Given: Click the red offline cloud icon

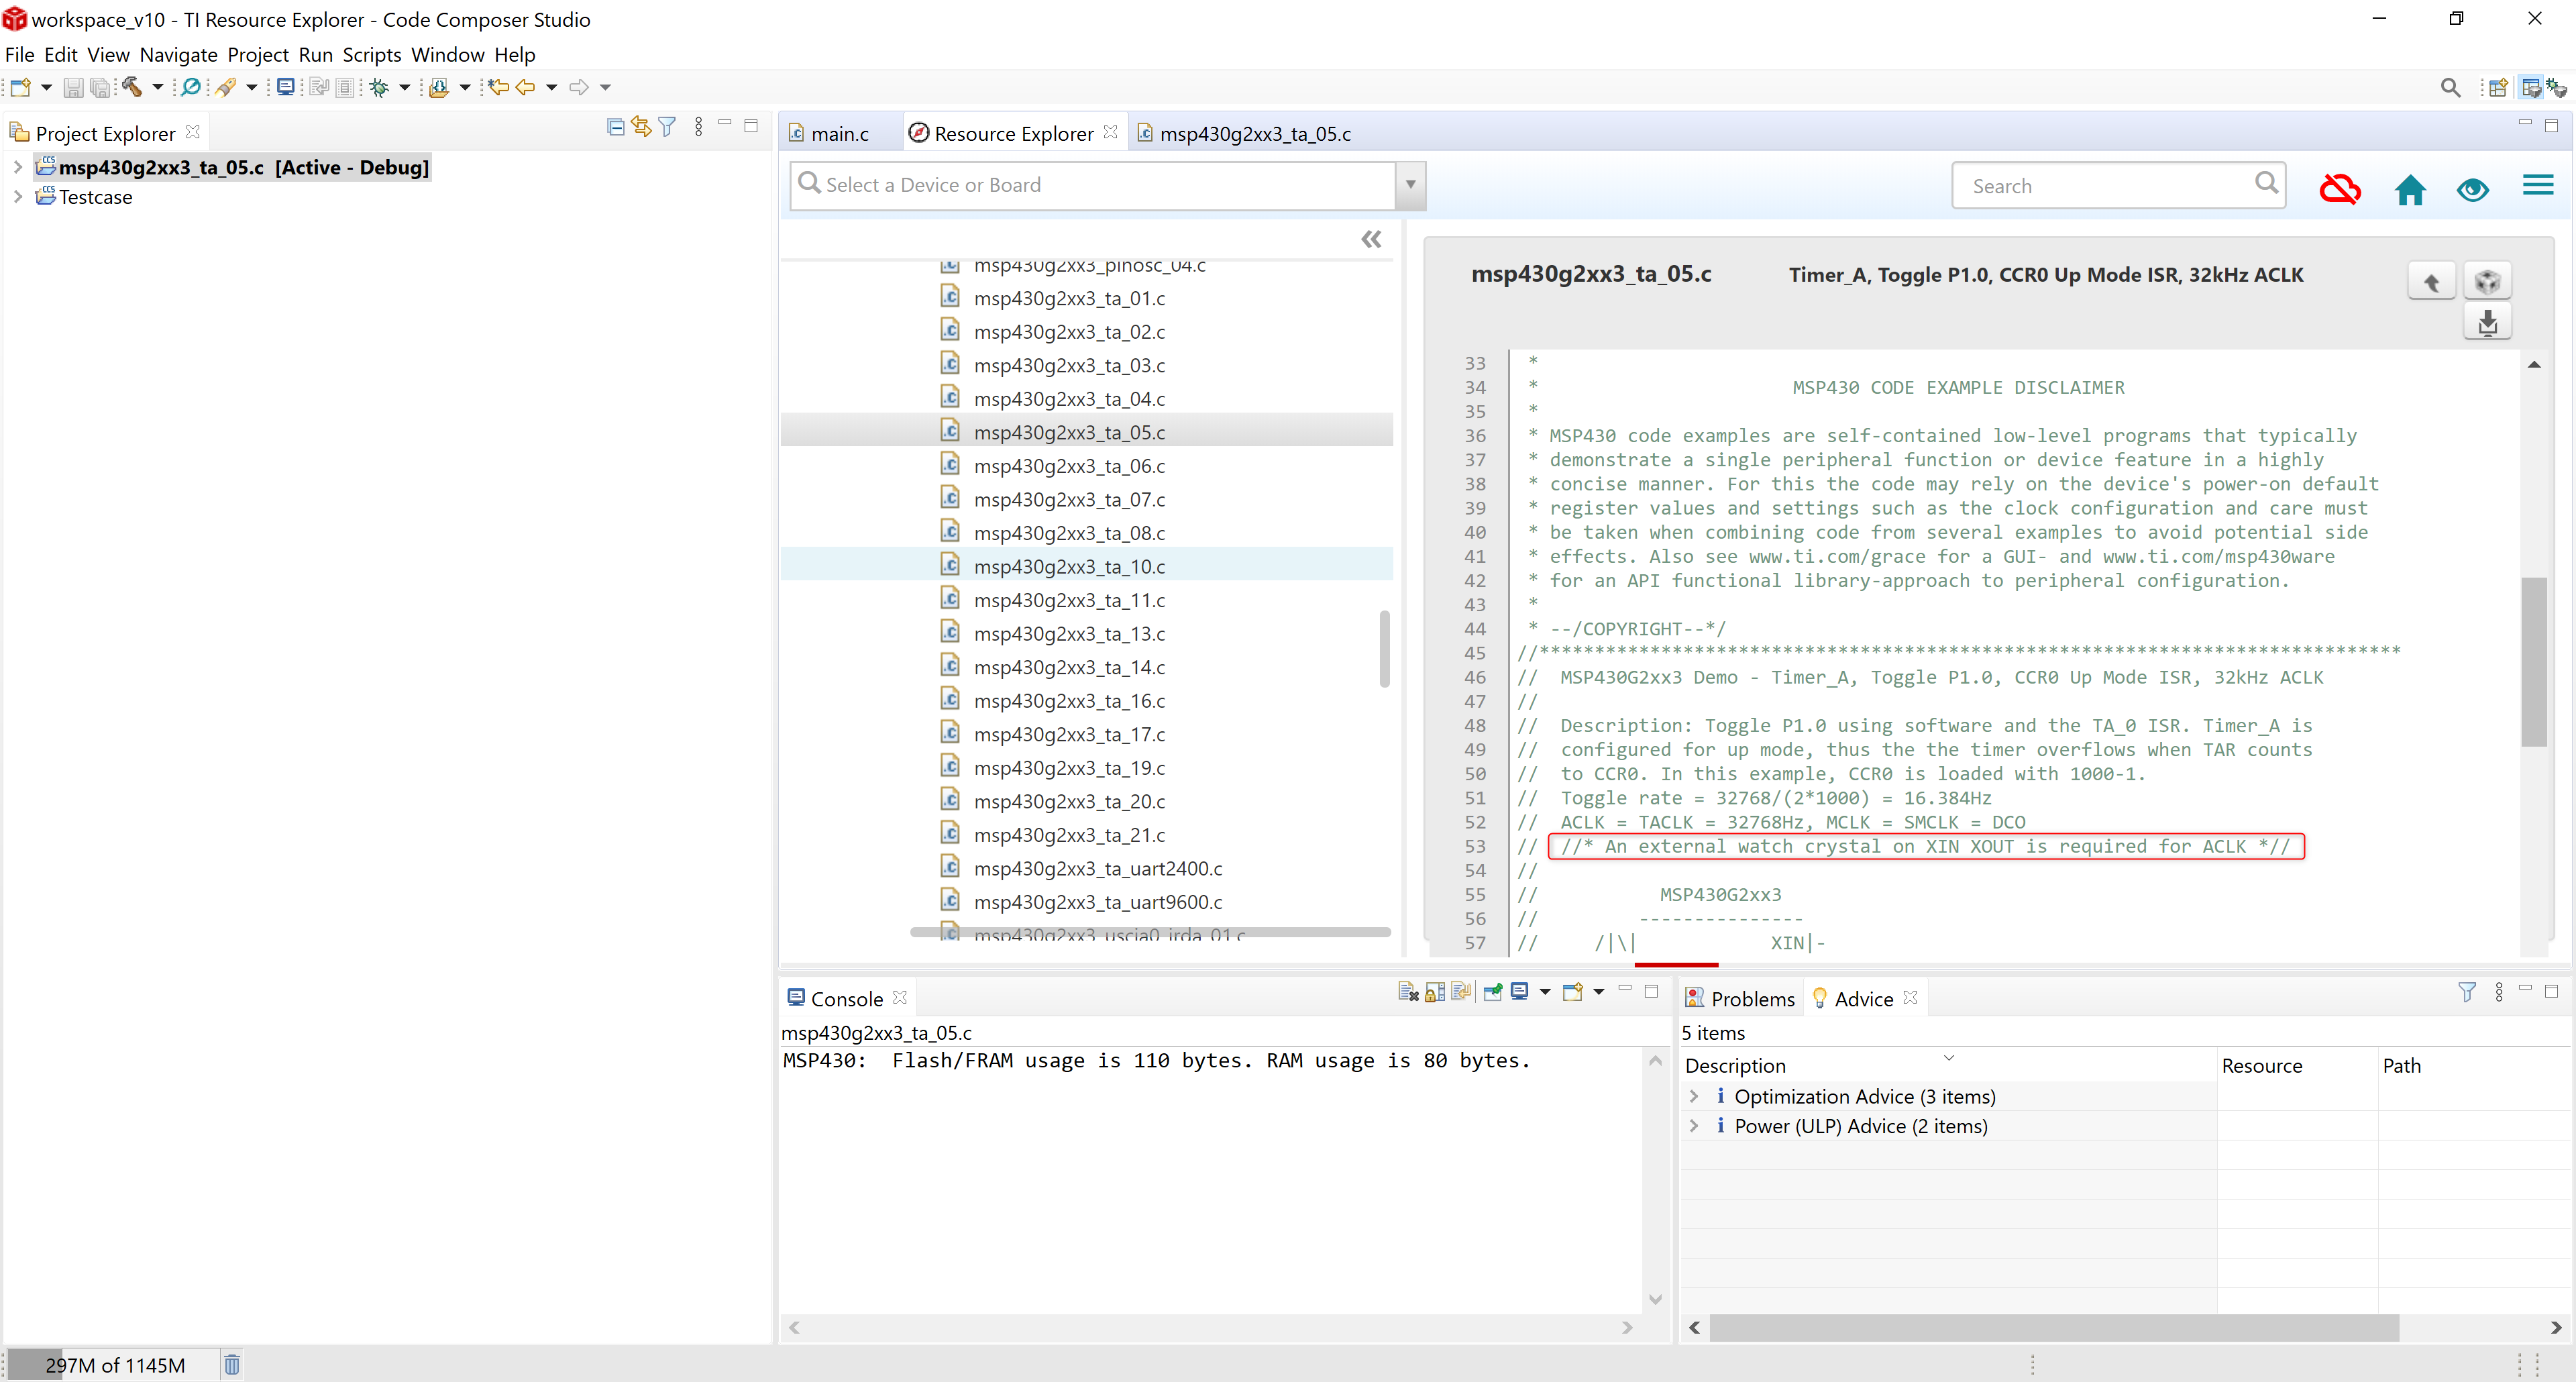Looking at the screenshot, I should 2340,188.
